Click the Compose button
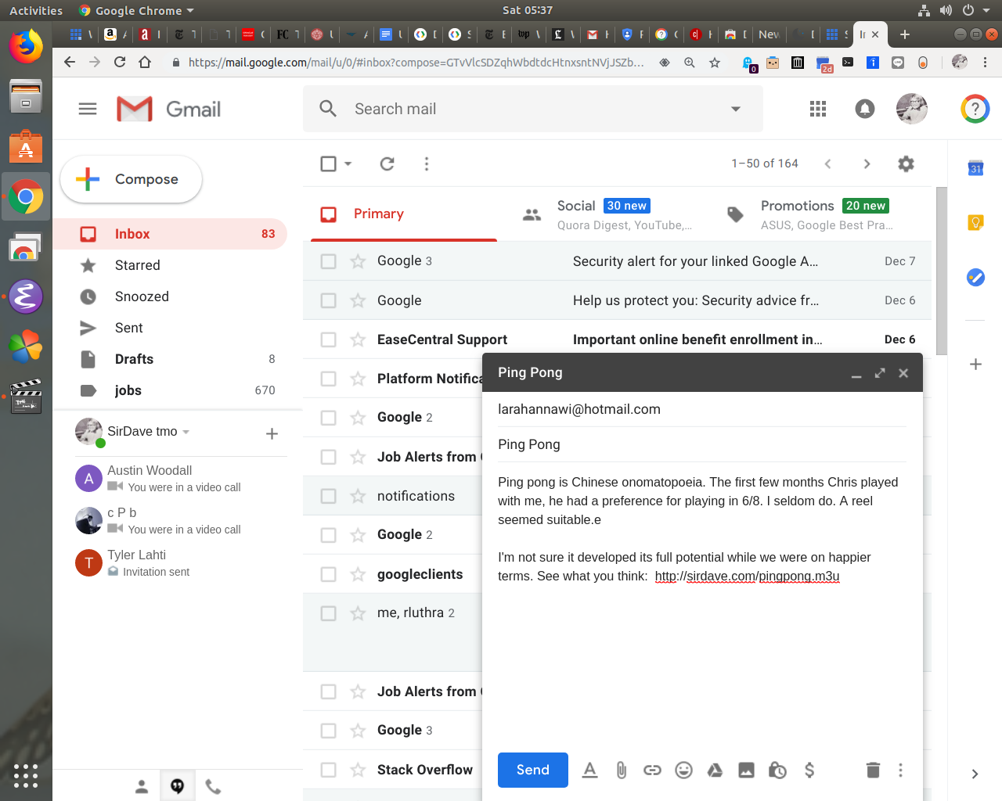Image resolution: width=1002 pixels, height=801 pixels. [x=132, y=179]
